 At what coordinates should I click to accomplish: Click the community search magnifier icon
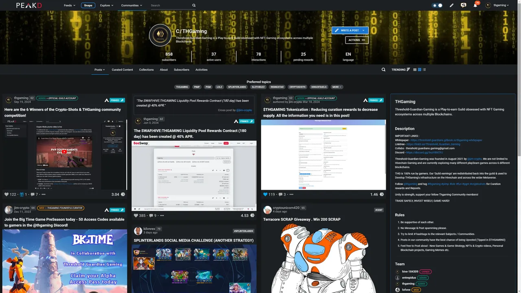coord(383,70)
